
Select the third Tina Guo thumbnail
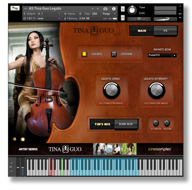pos(130,149)
